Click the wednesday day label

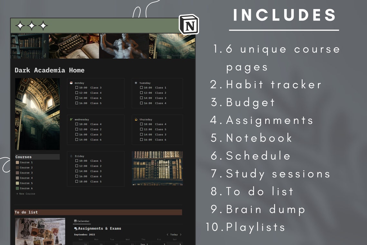click(82, 120)
